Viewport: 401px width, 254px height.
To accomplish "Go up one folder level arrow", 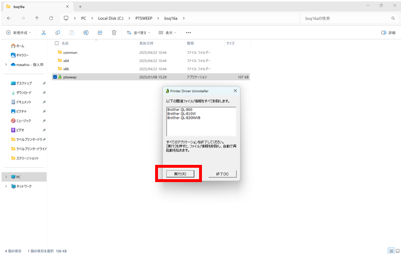I will coord(37,19).
